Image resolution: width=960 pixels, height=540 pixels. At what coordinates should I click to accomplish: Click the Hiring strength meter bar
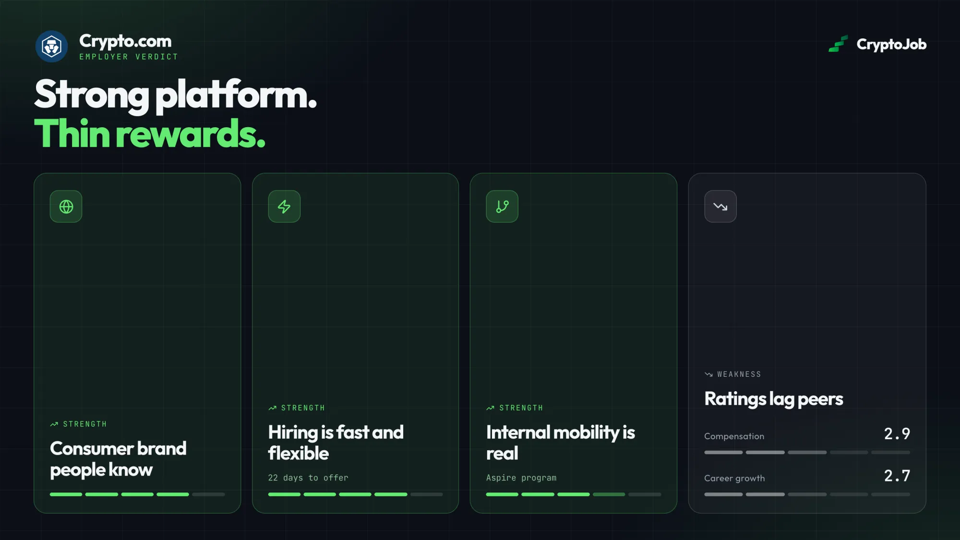tap(355, 494)
